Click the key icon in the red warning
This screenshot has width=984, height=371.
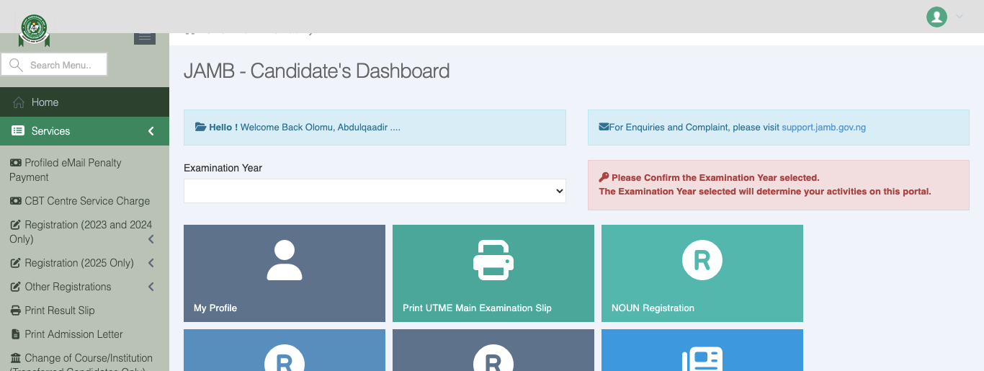point(604,177)
